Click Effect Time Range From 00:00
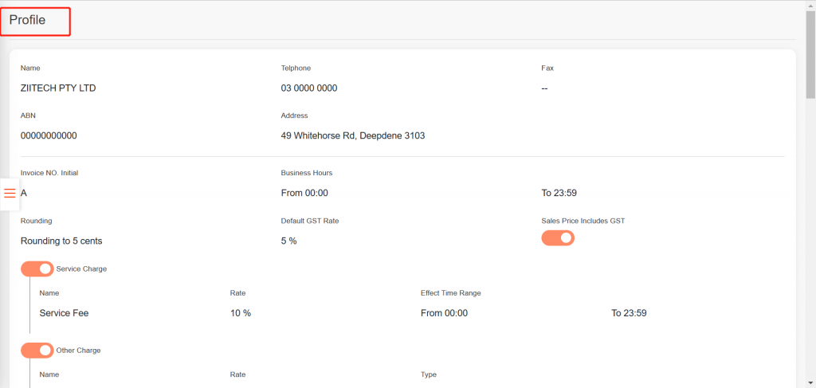816x388 pixels. pos(444,313)
